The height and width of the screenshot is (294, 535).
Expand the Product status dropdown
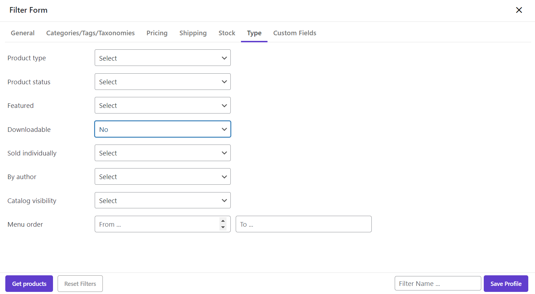pos(163,82)
